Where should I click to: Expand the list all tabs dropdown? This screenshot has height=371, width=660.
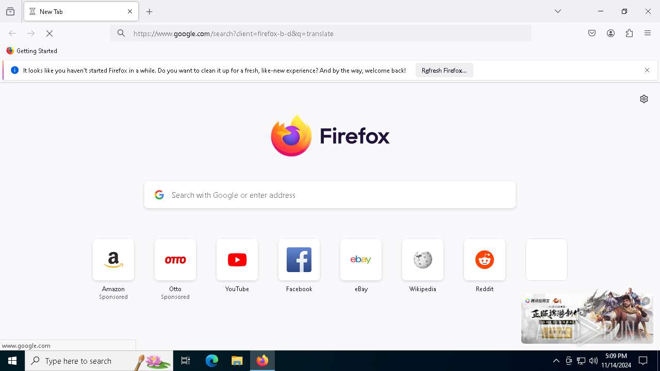click(558, 11)
